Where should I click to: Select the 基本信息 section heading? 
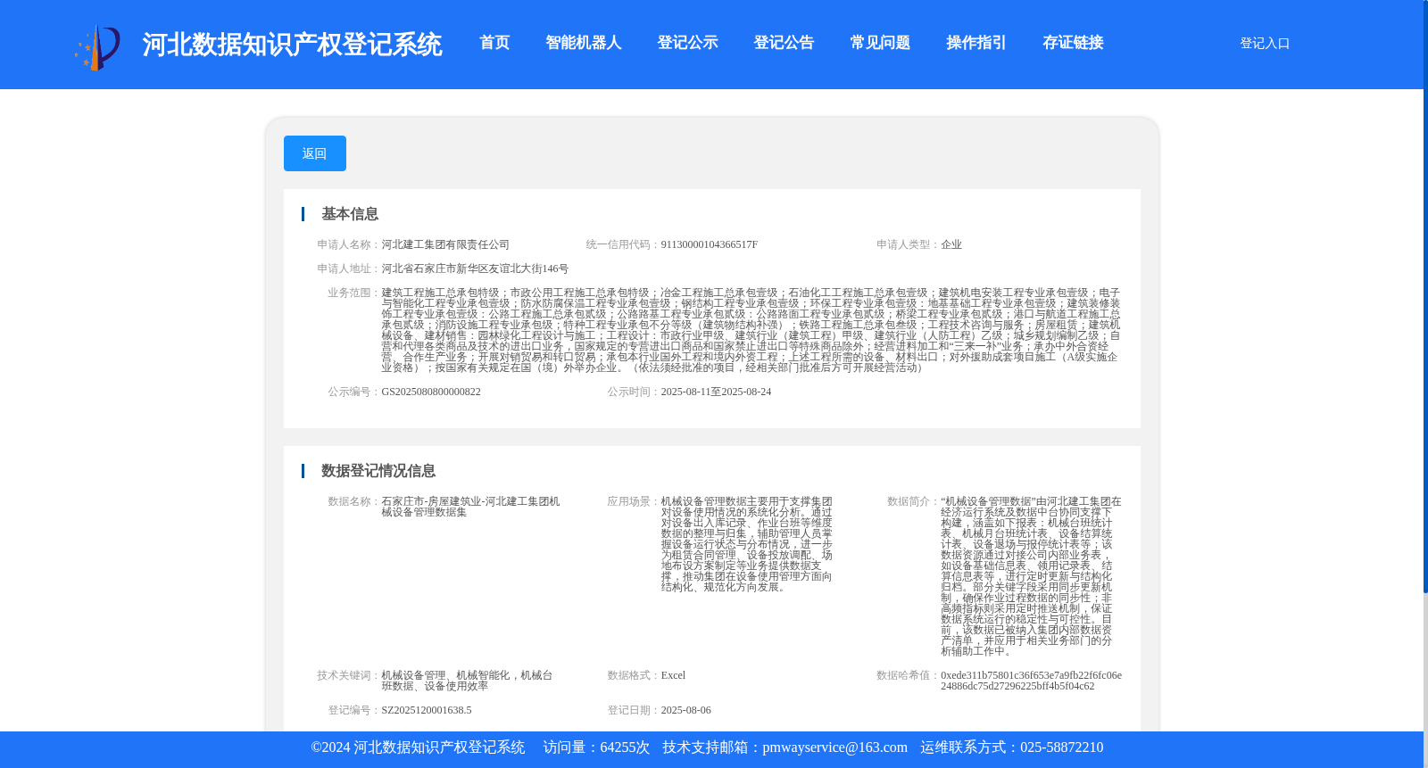pyautogui.click(x=350, y=214)
